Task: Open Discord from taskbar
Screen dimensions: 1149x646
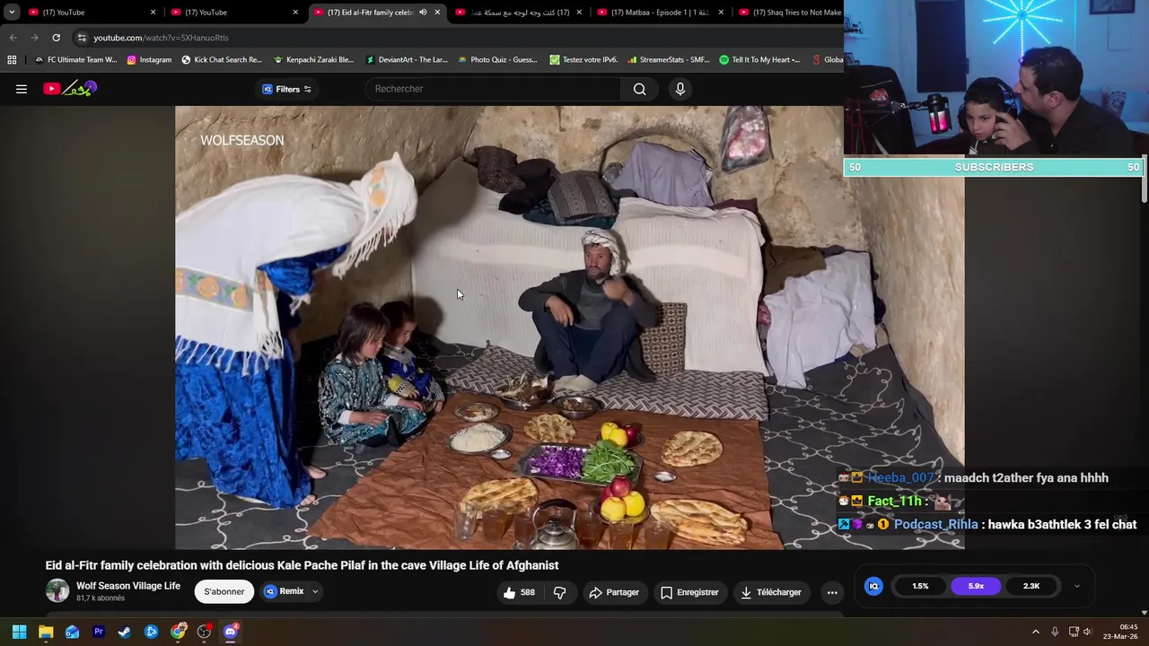Action: pyautogui.click(x=231, y=632)
